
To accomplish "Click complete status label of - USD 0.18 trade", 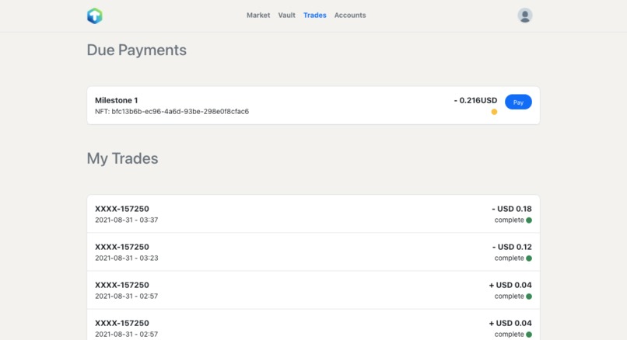I will pos(509,220).
